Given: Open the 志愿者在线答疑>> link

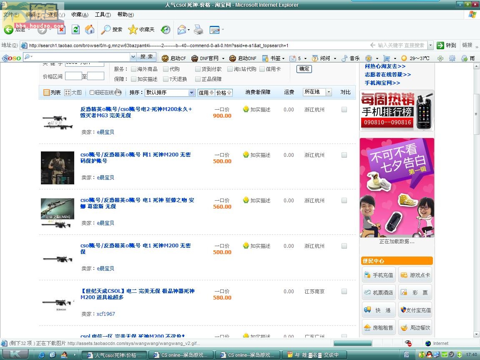Looking at the screenshot, I should pyautogui.click(x=387, y=75).
